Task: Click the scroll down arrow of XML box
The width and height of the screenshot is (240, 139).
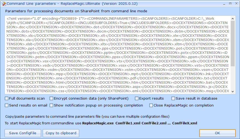Action: click(x=233, y=91)
